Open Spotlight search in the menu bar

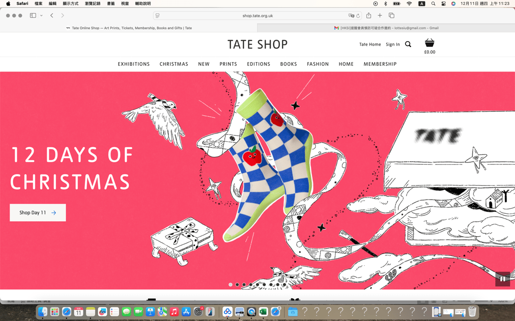point(433,4)
